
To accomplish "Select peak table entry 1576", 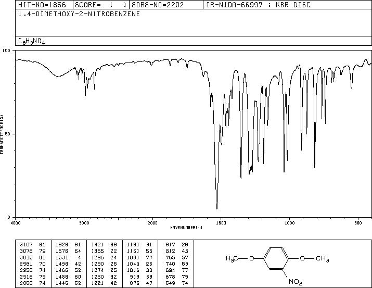I will pyautogui.click(x=62, y=251).
